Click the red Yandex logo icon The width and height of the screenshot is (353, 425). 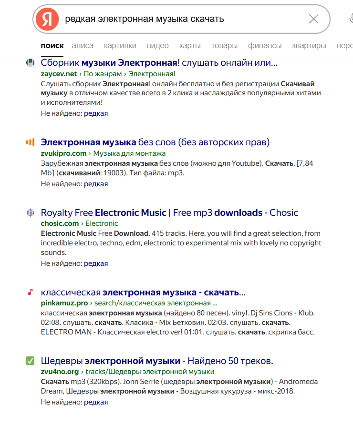click(47, 19)
